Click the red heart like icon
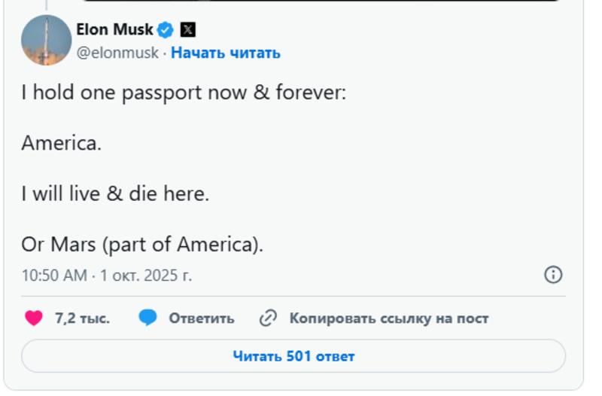The width and height of the screenshot is (602, 396). [x=34, y=318]
